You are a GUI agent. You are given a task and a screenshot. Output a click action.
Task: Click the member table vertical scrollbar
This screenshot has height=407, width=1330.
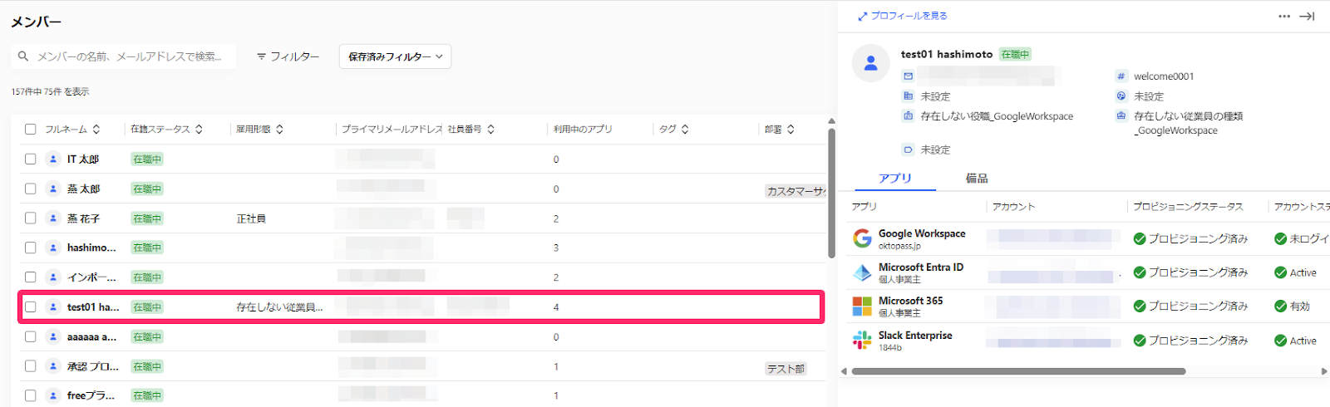831,193
